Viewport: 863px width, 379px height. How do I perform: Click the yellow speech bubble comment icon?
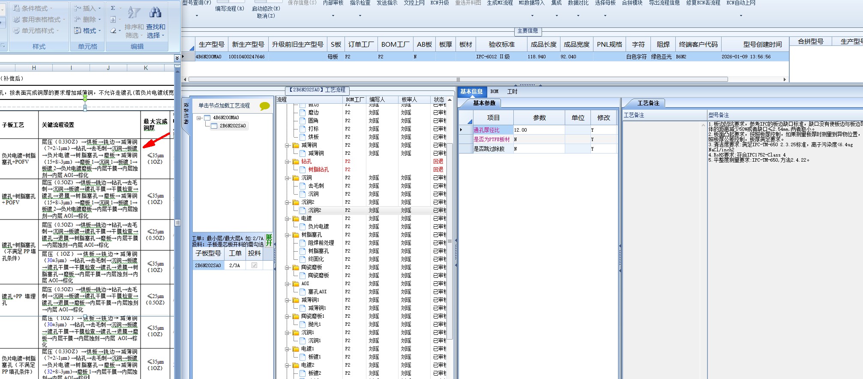coord(265,106)
